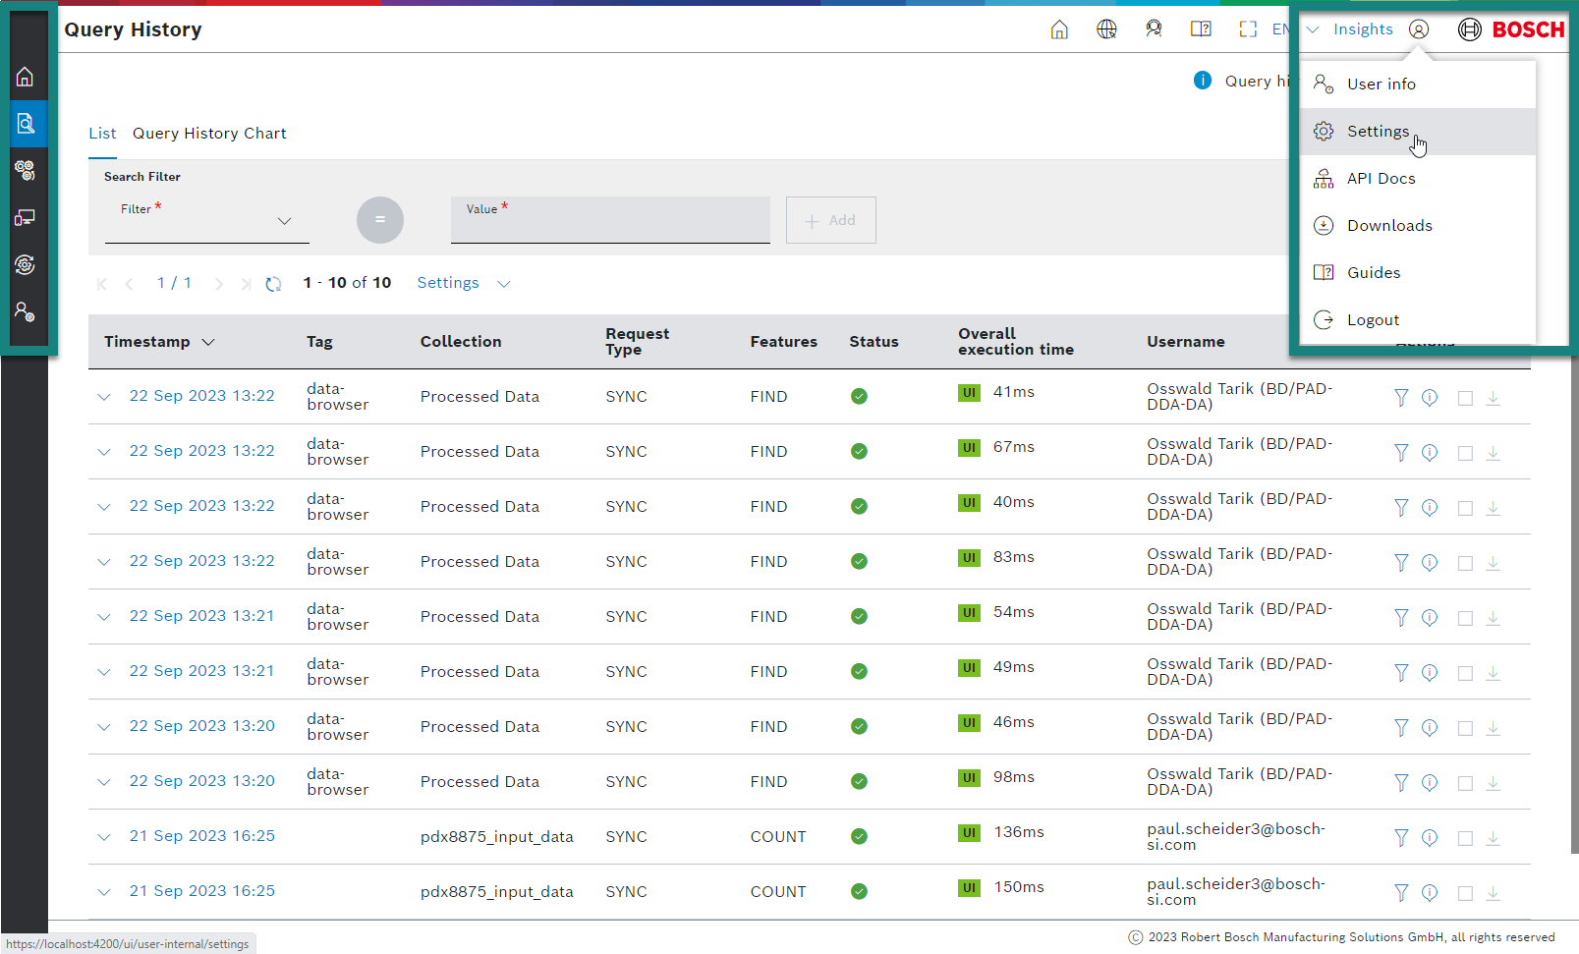The height and width of the screenshot is (954, 1579).
Task: Click the download icon in the 136ms row
Action: coord(1493,838)
